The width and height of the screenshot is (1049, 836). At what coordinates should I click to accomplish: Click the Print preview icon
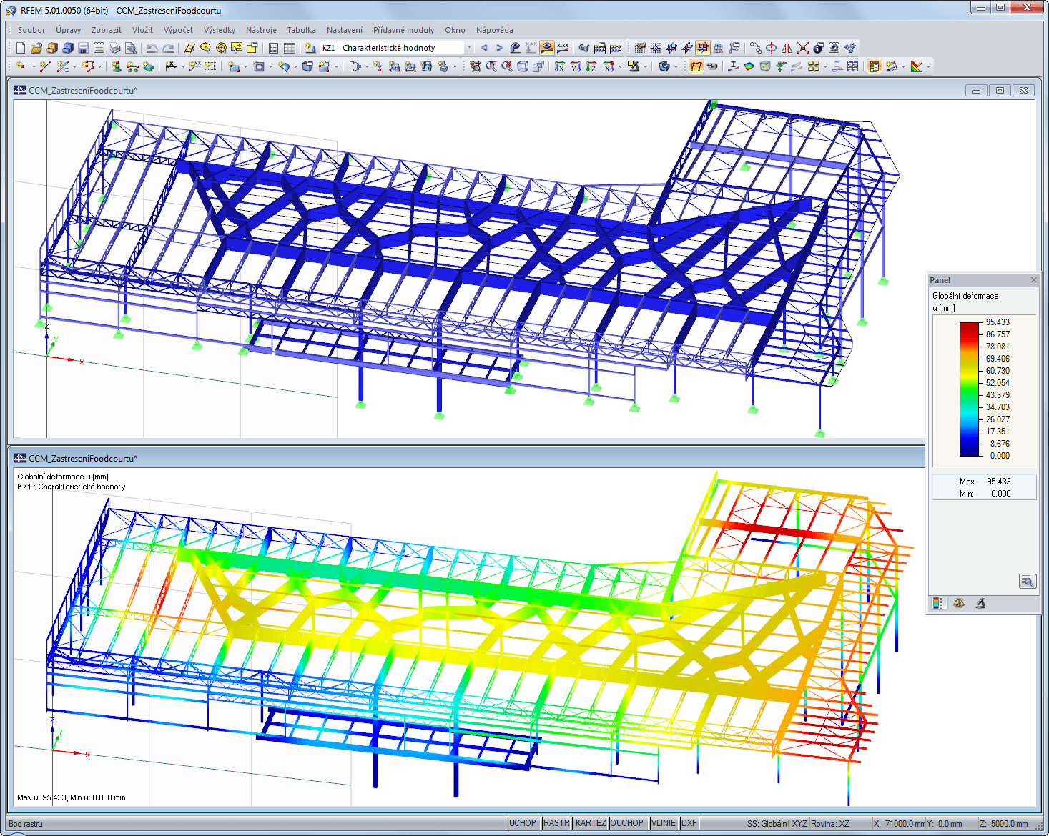131,48
